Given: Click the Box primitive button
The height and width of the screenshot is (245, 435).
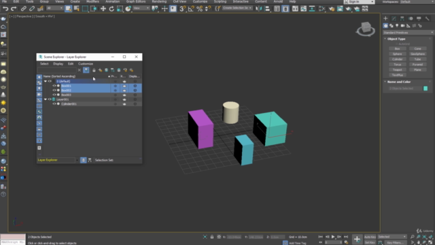Looking at the screenshot, I should (x=397, y=48).
